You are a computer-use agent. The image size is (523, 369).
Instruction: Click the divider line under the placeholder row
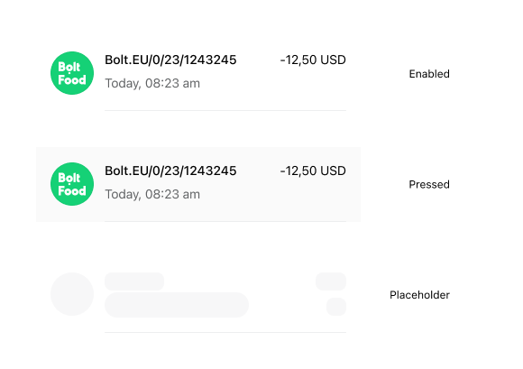225,332
